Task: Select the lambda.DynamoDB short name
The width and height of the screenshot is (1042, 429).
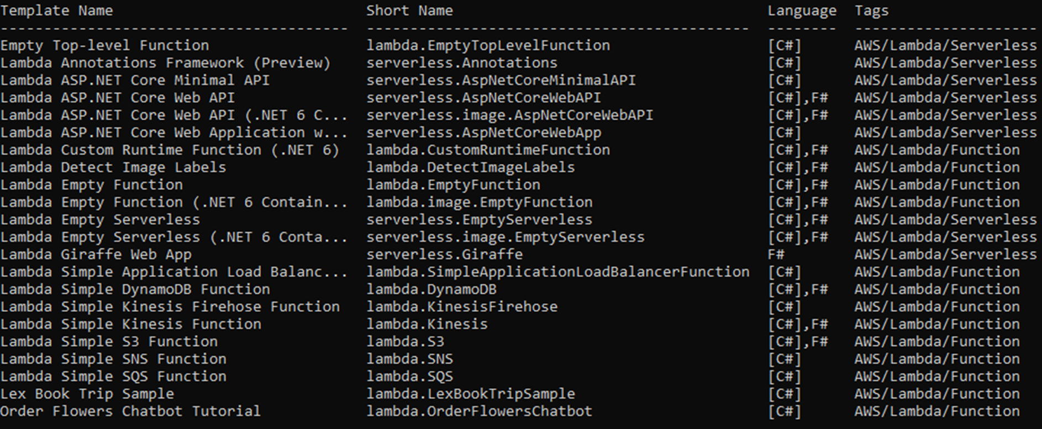Action: click(431, 290)
